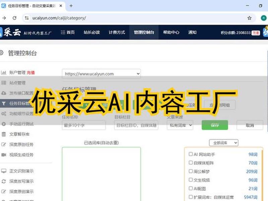Open the 全部词库 filter dropdown

223,143
